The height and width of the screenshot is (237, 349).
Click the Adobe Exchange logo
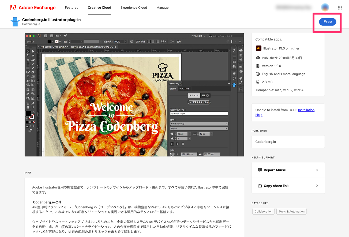[33, 7]
